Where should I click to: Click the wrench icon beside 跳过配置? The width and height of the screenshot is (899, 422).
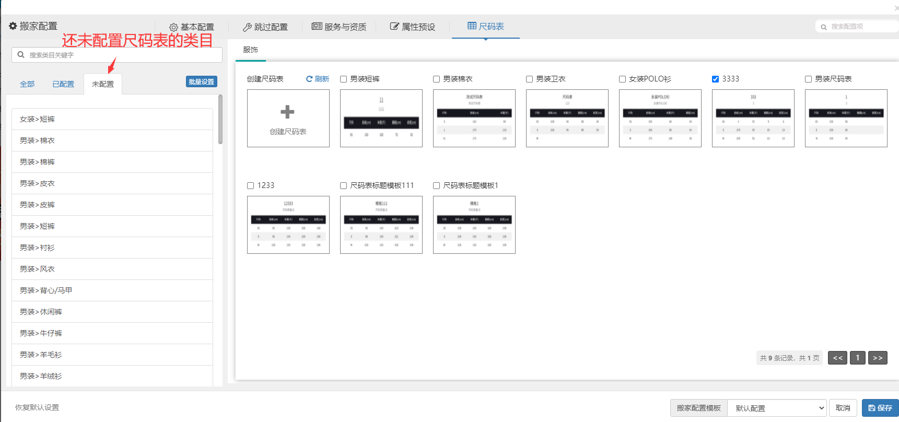point(247,27)
